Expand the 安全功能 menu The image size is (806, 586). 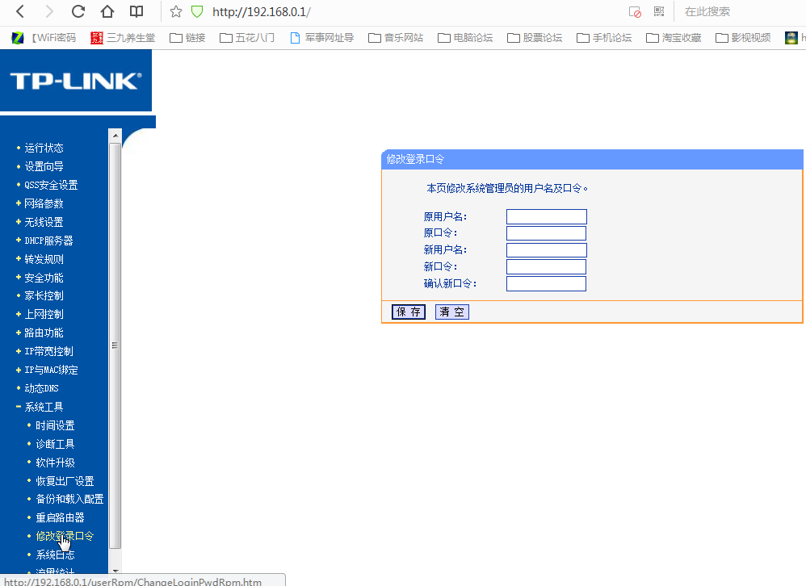pyautogui.click(x=44, y=278)
